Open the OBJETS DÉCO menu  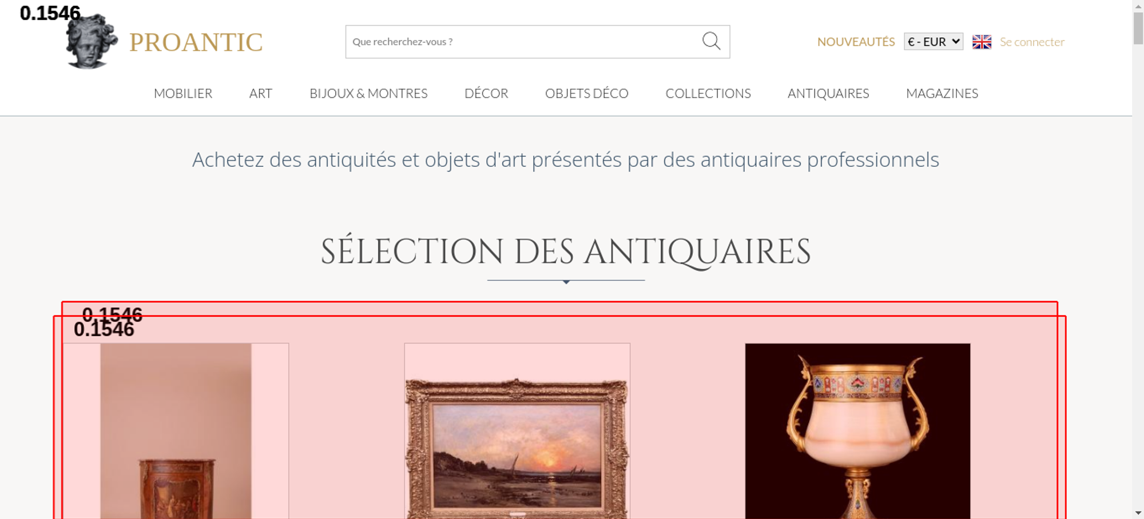[x=587, y=93]
